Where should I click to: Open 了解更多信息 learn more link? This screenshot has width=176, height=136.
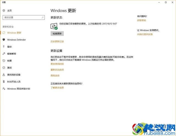point(57,88)
